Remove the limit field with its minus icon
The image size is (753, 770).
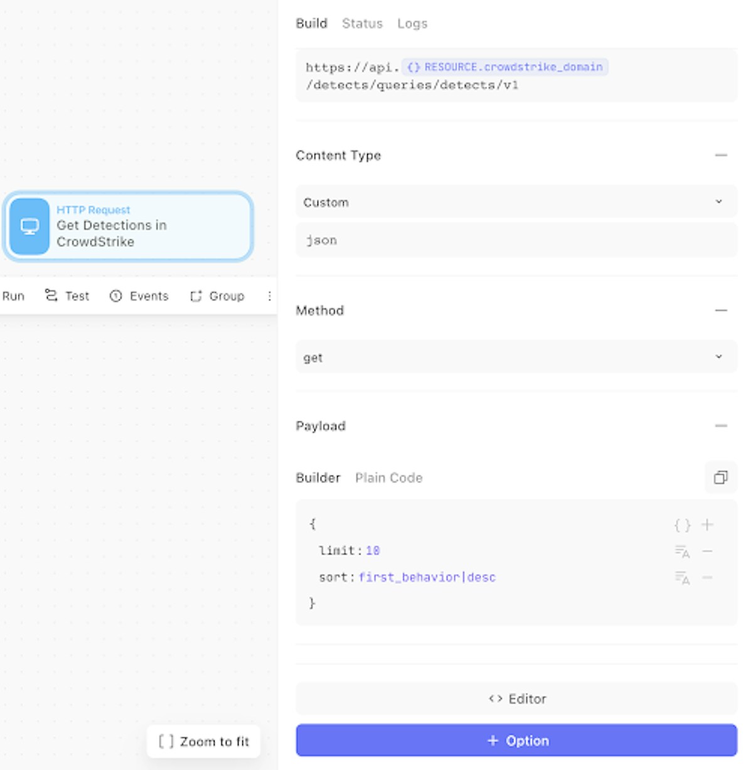[x=707, y=551]
